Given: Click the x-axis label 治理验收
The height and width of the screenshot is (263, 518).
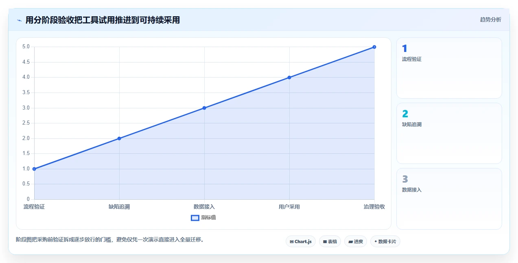Looking at the screenshot, I should 374,207.
